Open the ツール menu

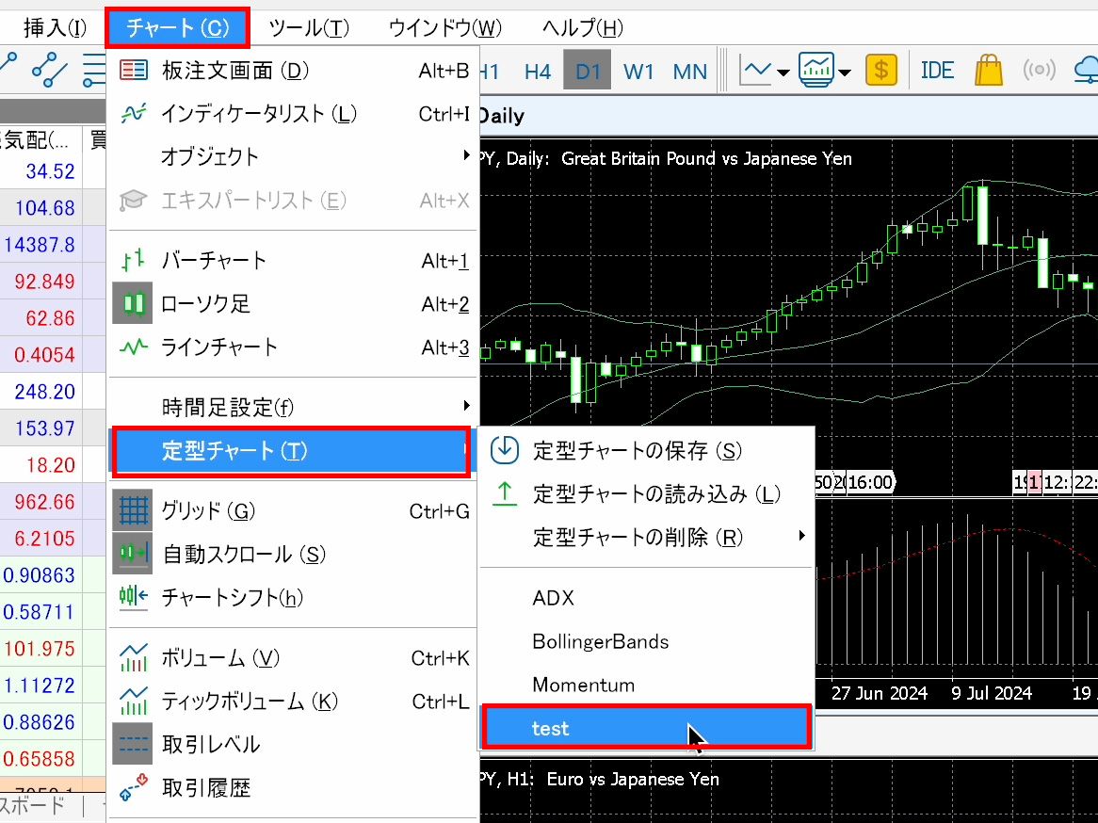(309, 27)
